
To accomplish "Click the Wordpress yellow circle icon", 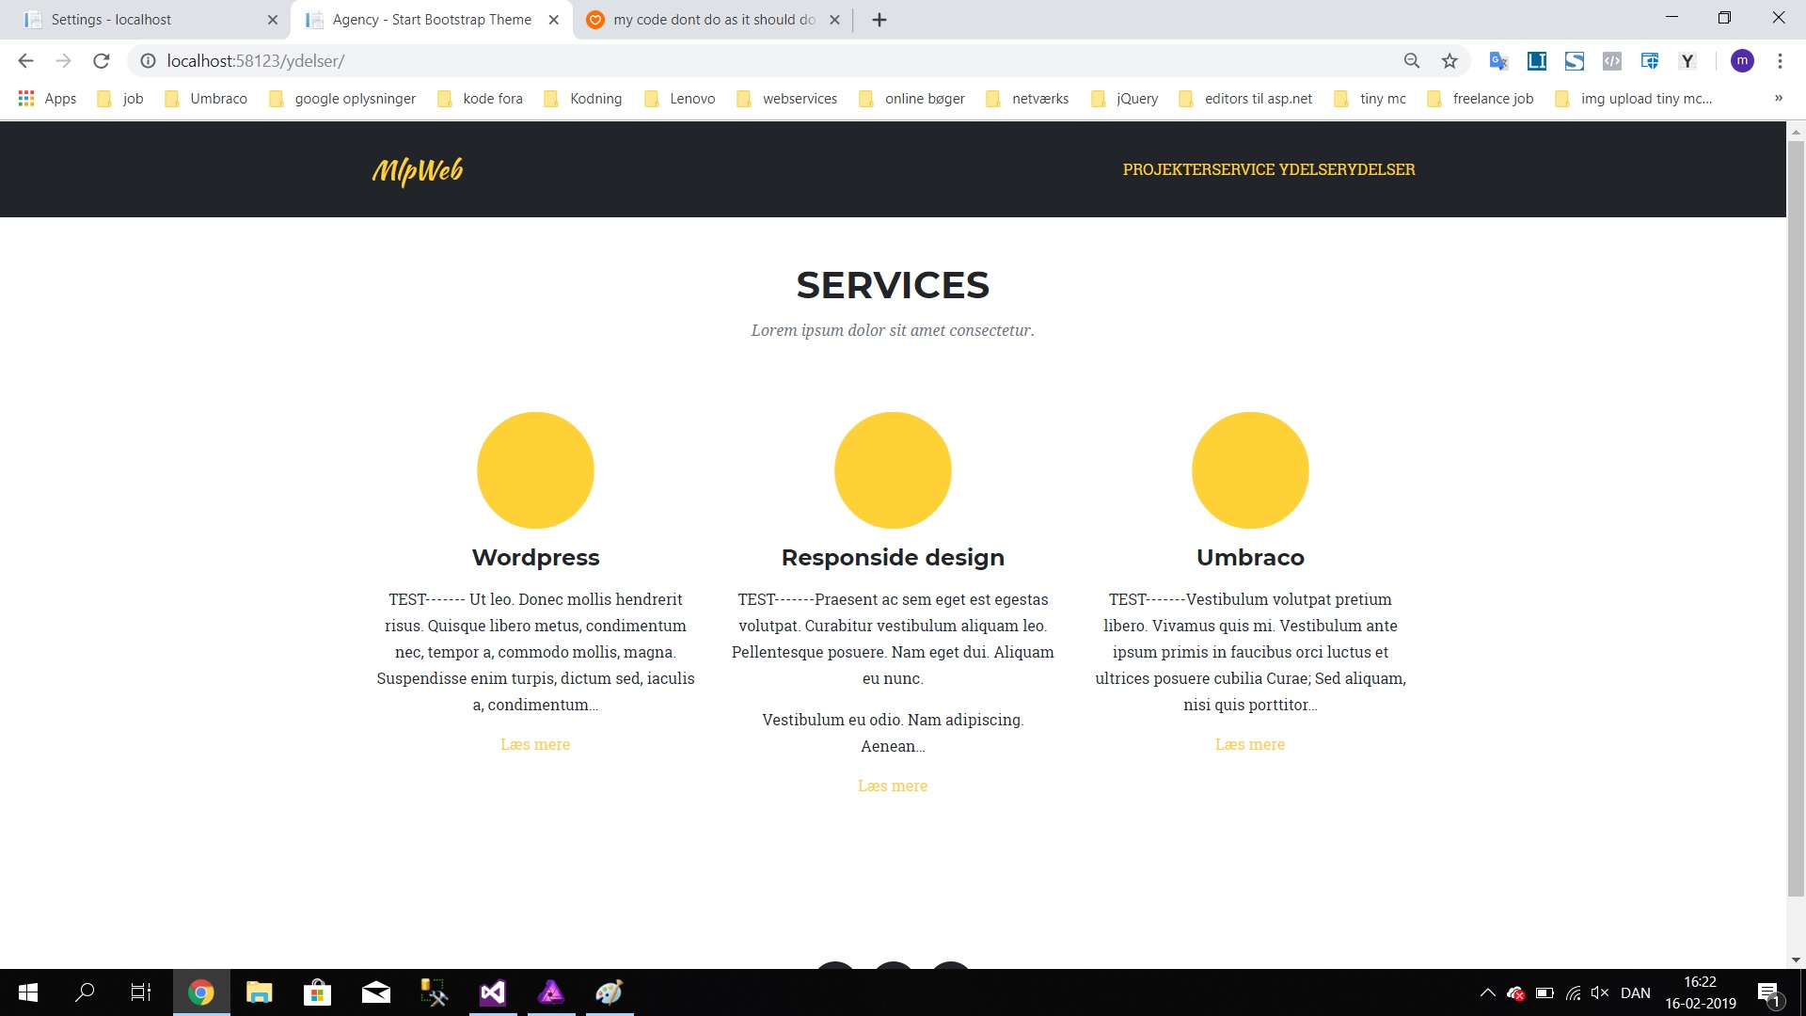I will pyautogui.click(x=535, y=470).
